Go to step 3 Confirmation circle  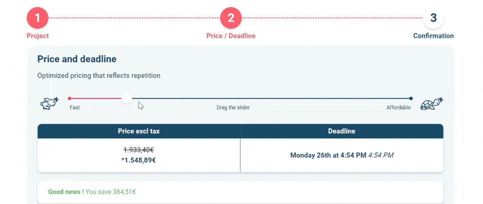tap(433, 18)
